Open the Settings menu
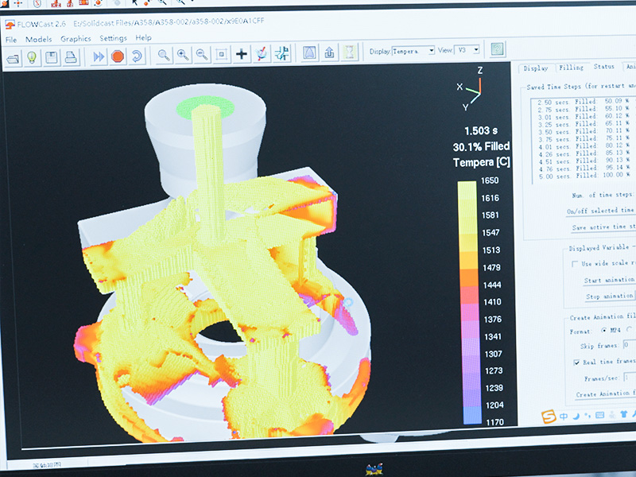 [113, 38]
